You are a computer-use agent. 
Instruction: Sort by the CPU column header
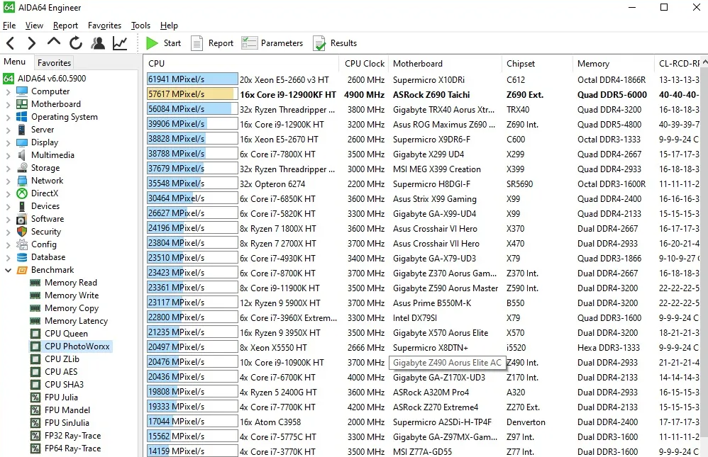pyautogui.click(x=242, y=64)
